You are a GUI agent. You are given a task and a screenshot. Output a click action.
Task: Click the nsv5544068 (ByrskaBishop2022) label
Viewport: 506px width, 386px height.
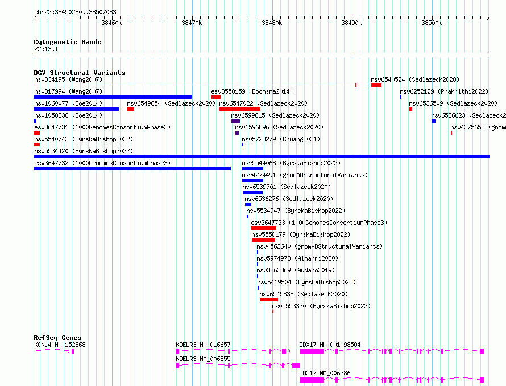[292, 163]
